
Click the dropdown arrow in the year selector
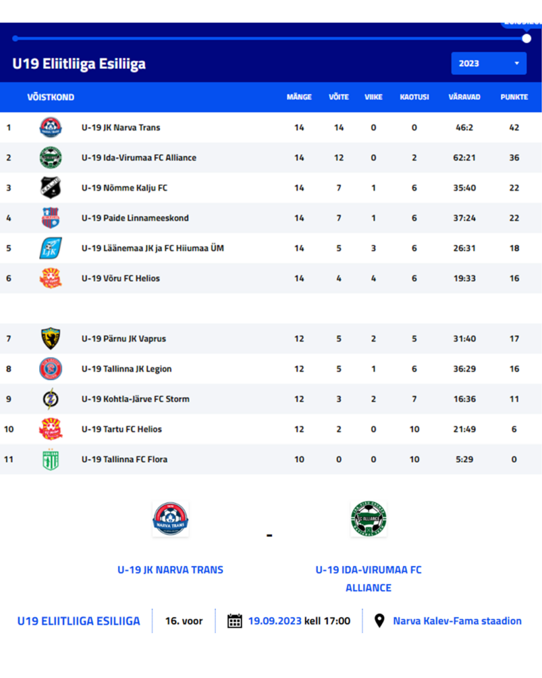pos(516,64)
